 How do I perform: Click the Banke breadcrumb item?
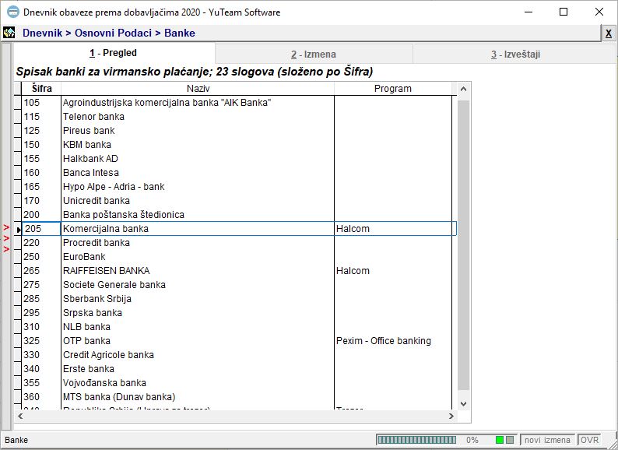point(180,33)
